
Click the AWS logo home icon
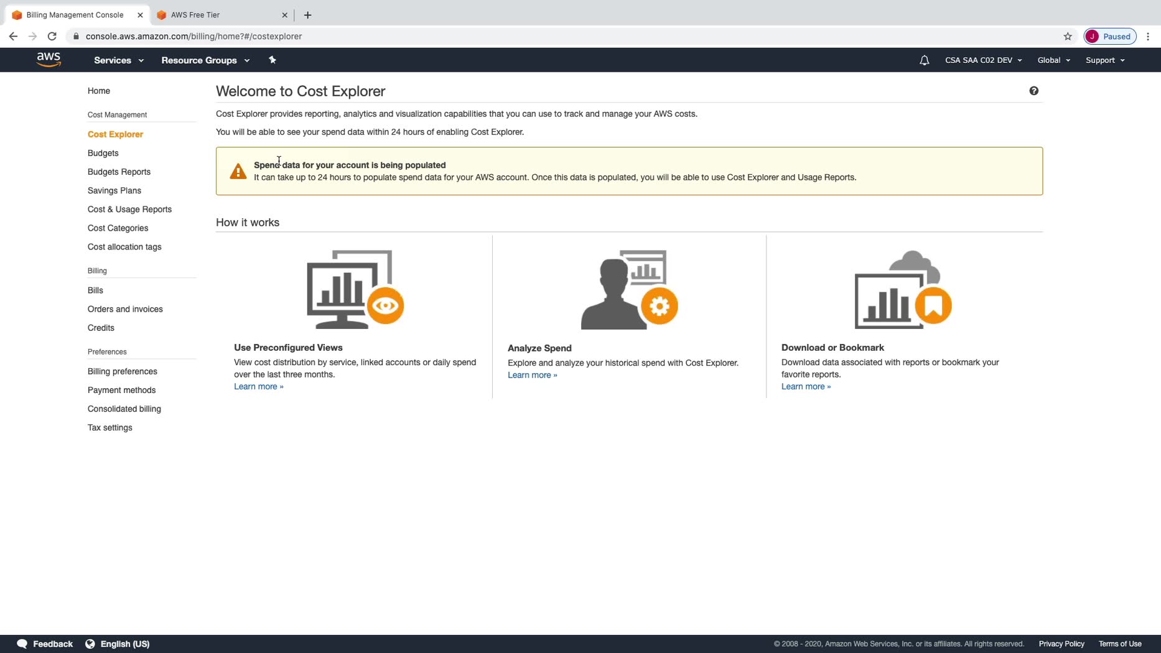[49, 60]
